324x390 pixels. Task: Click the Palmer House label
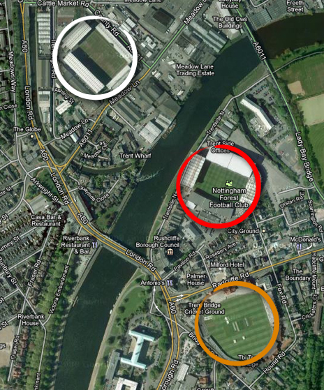[196, 279]
